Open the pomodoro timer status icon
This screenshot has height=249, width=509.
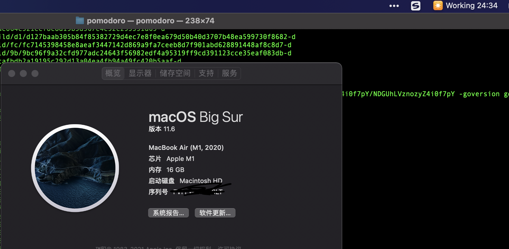[438, 6]
